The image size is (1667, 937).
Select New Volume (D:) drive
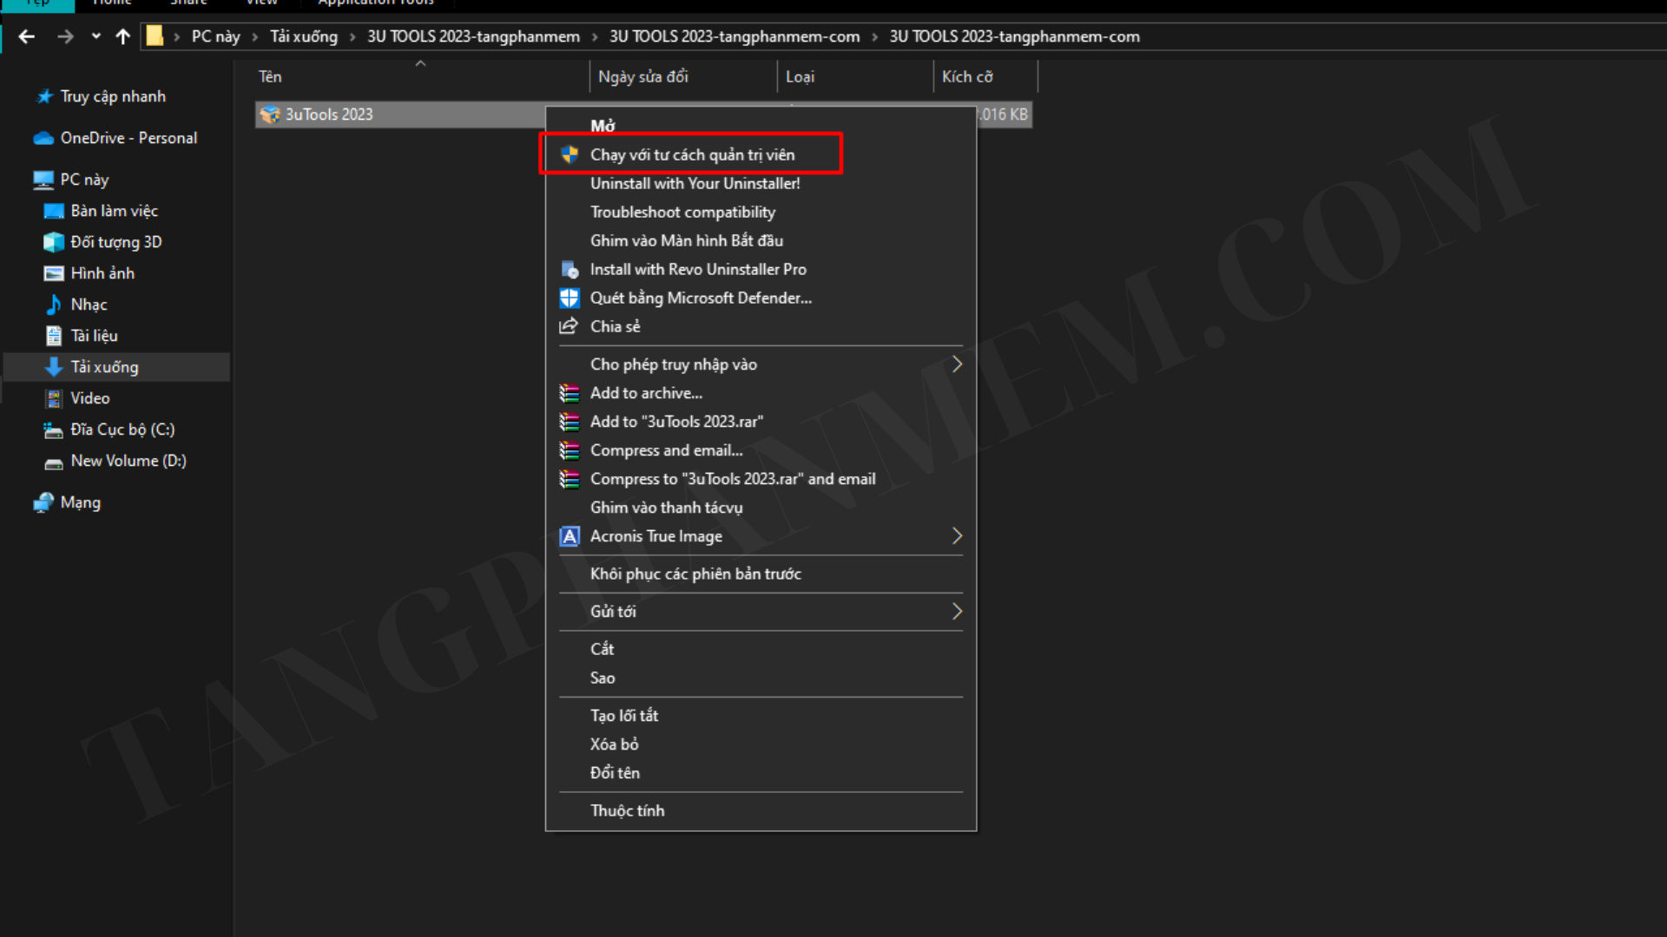tap(128, 461)
